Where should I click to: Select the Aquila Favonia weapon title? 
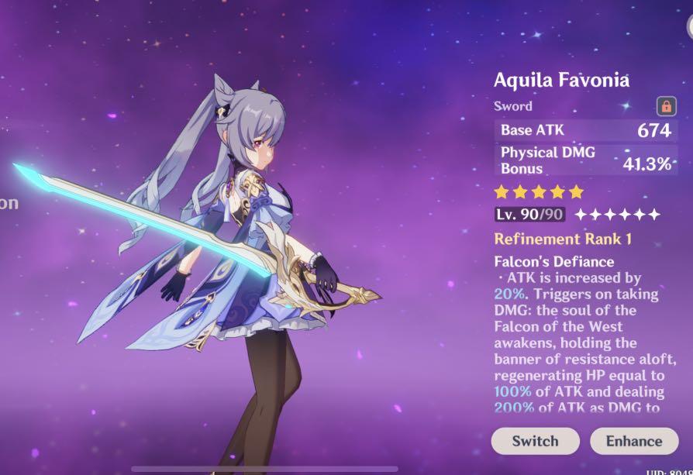click(561, 80)
